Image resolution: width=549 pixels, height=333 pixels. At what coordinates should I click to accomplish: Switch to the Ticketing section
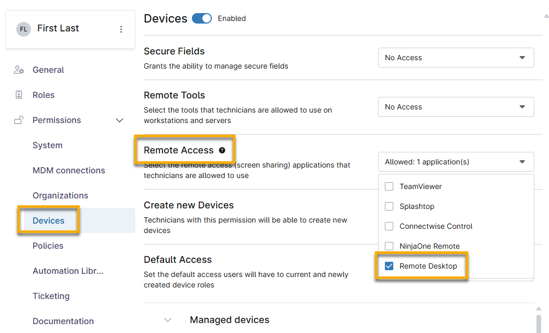(x=51, y=296)
